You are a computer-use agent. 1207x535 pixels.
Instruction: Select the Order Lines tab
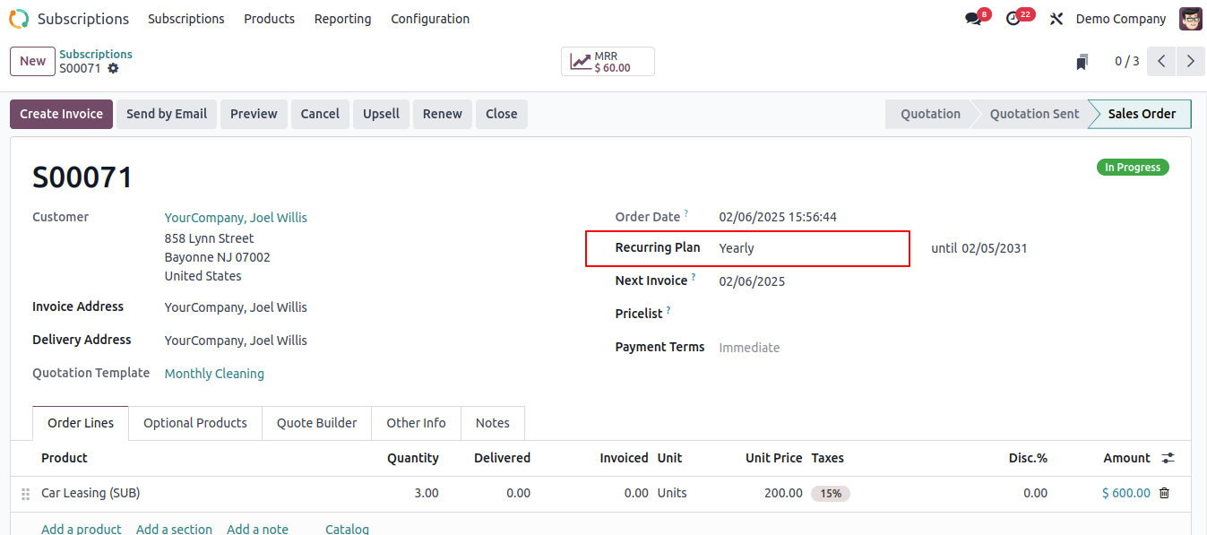click(81, 423)
